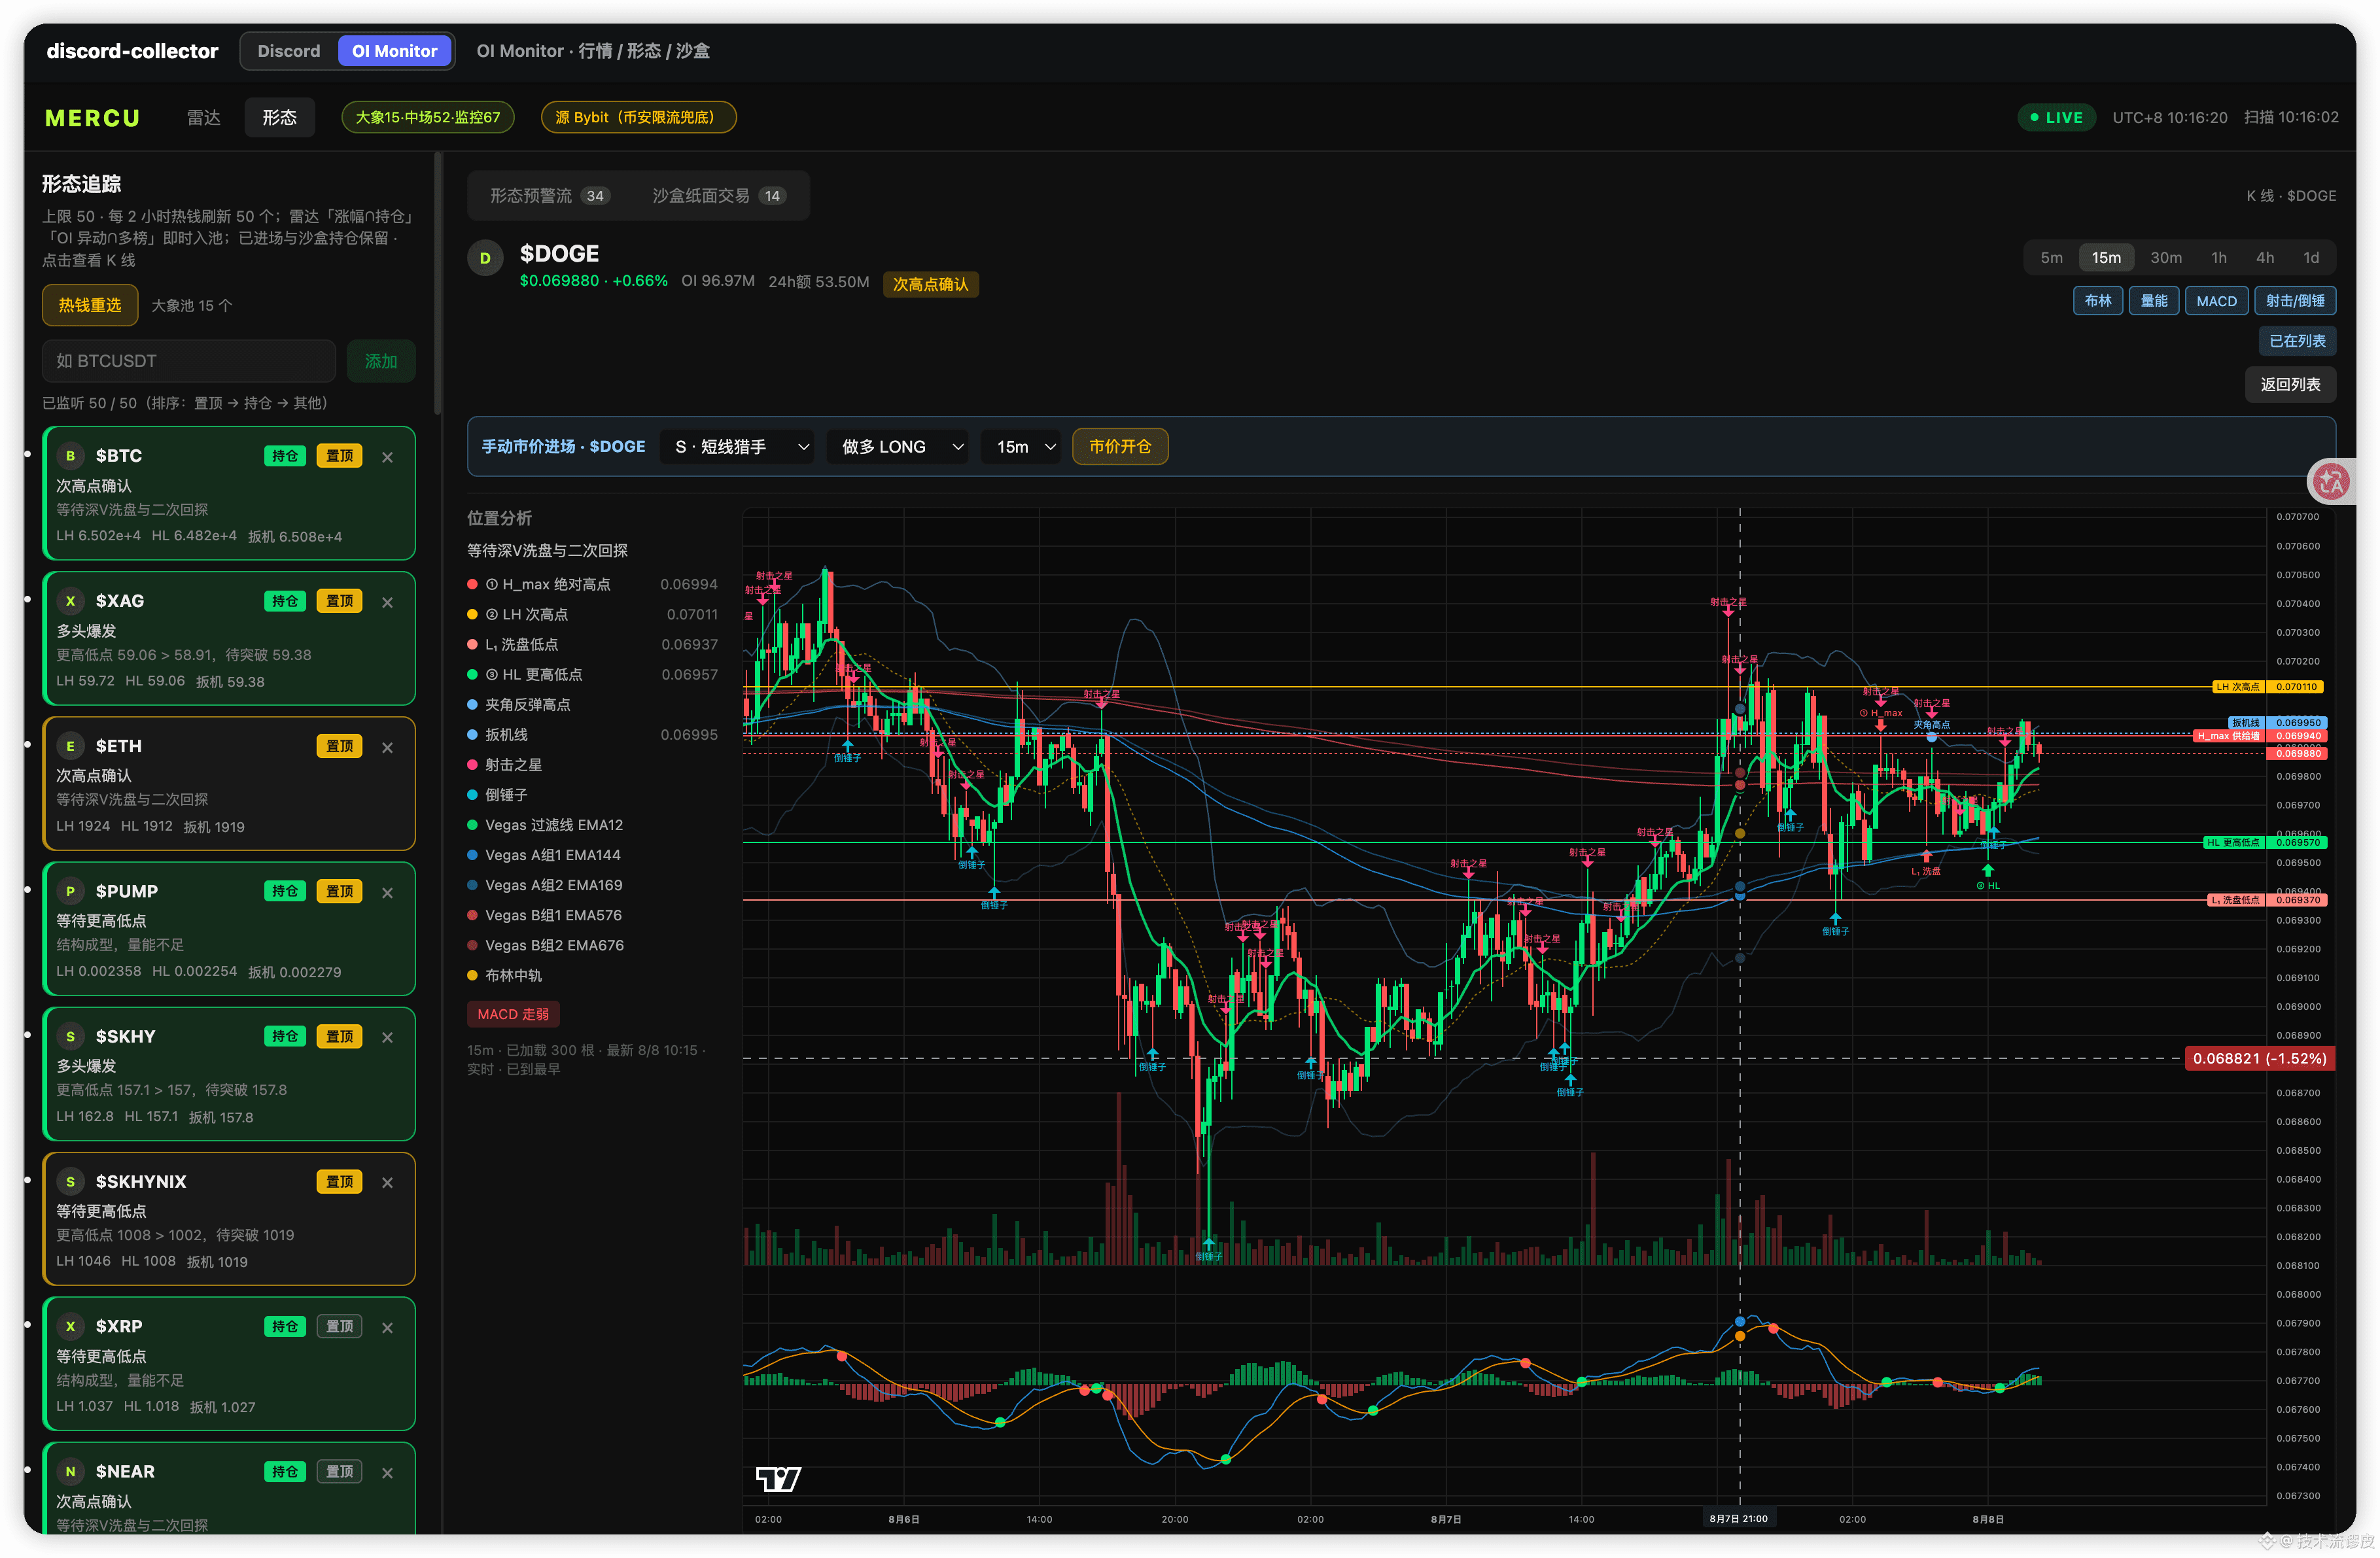Click the H_max 绝对高点 red legend dot
The width and height of the screenshot is (2380, 1558).
pos(472,585)
